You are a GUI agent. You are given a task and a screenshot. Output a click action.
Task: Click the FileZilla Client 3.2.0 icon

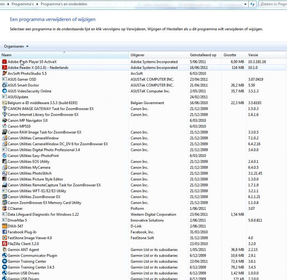point(5,244)
